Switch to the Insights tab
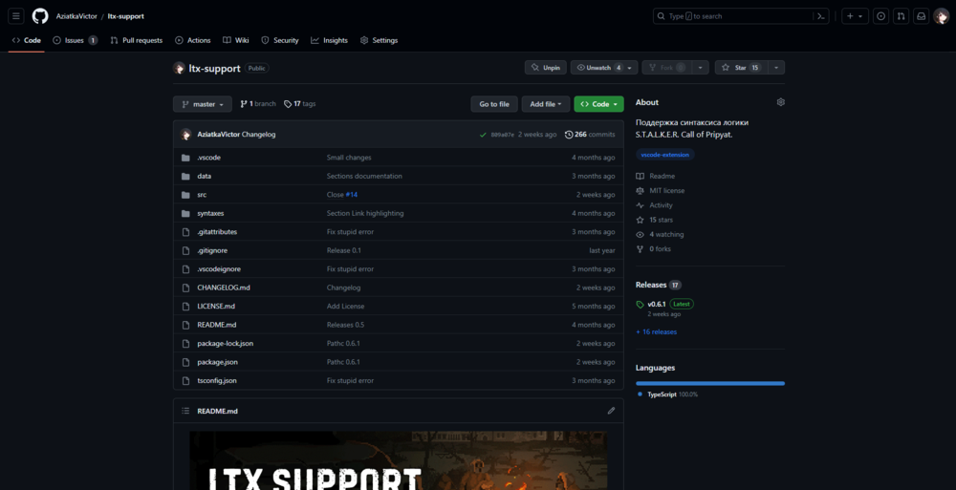The image size is (956, 490). point(329,40)
